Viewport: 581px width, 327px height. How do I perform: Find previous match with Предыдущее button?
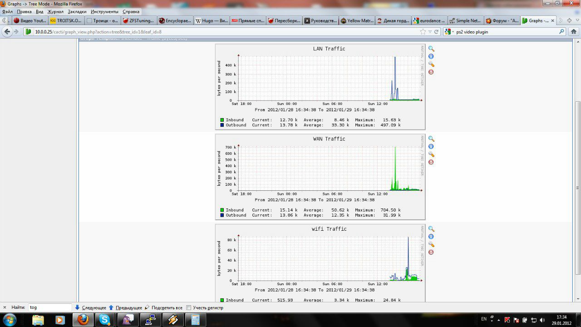125,307
